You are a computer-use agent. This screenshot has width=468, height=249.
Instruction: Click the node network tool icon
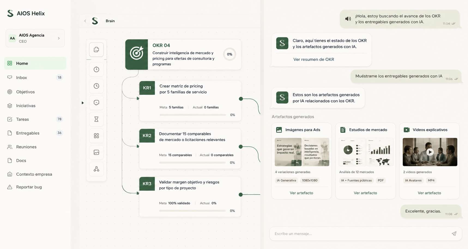coord(96,169)
